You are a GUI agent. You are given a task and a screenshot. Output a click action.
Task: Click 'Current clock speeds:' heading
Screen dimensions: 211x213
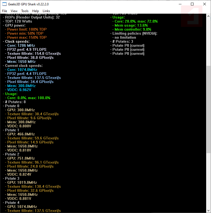[23, 66]
